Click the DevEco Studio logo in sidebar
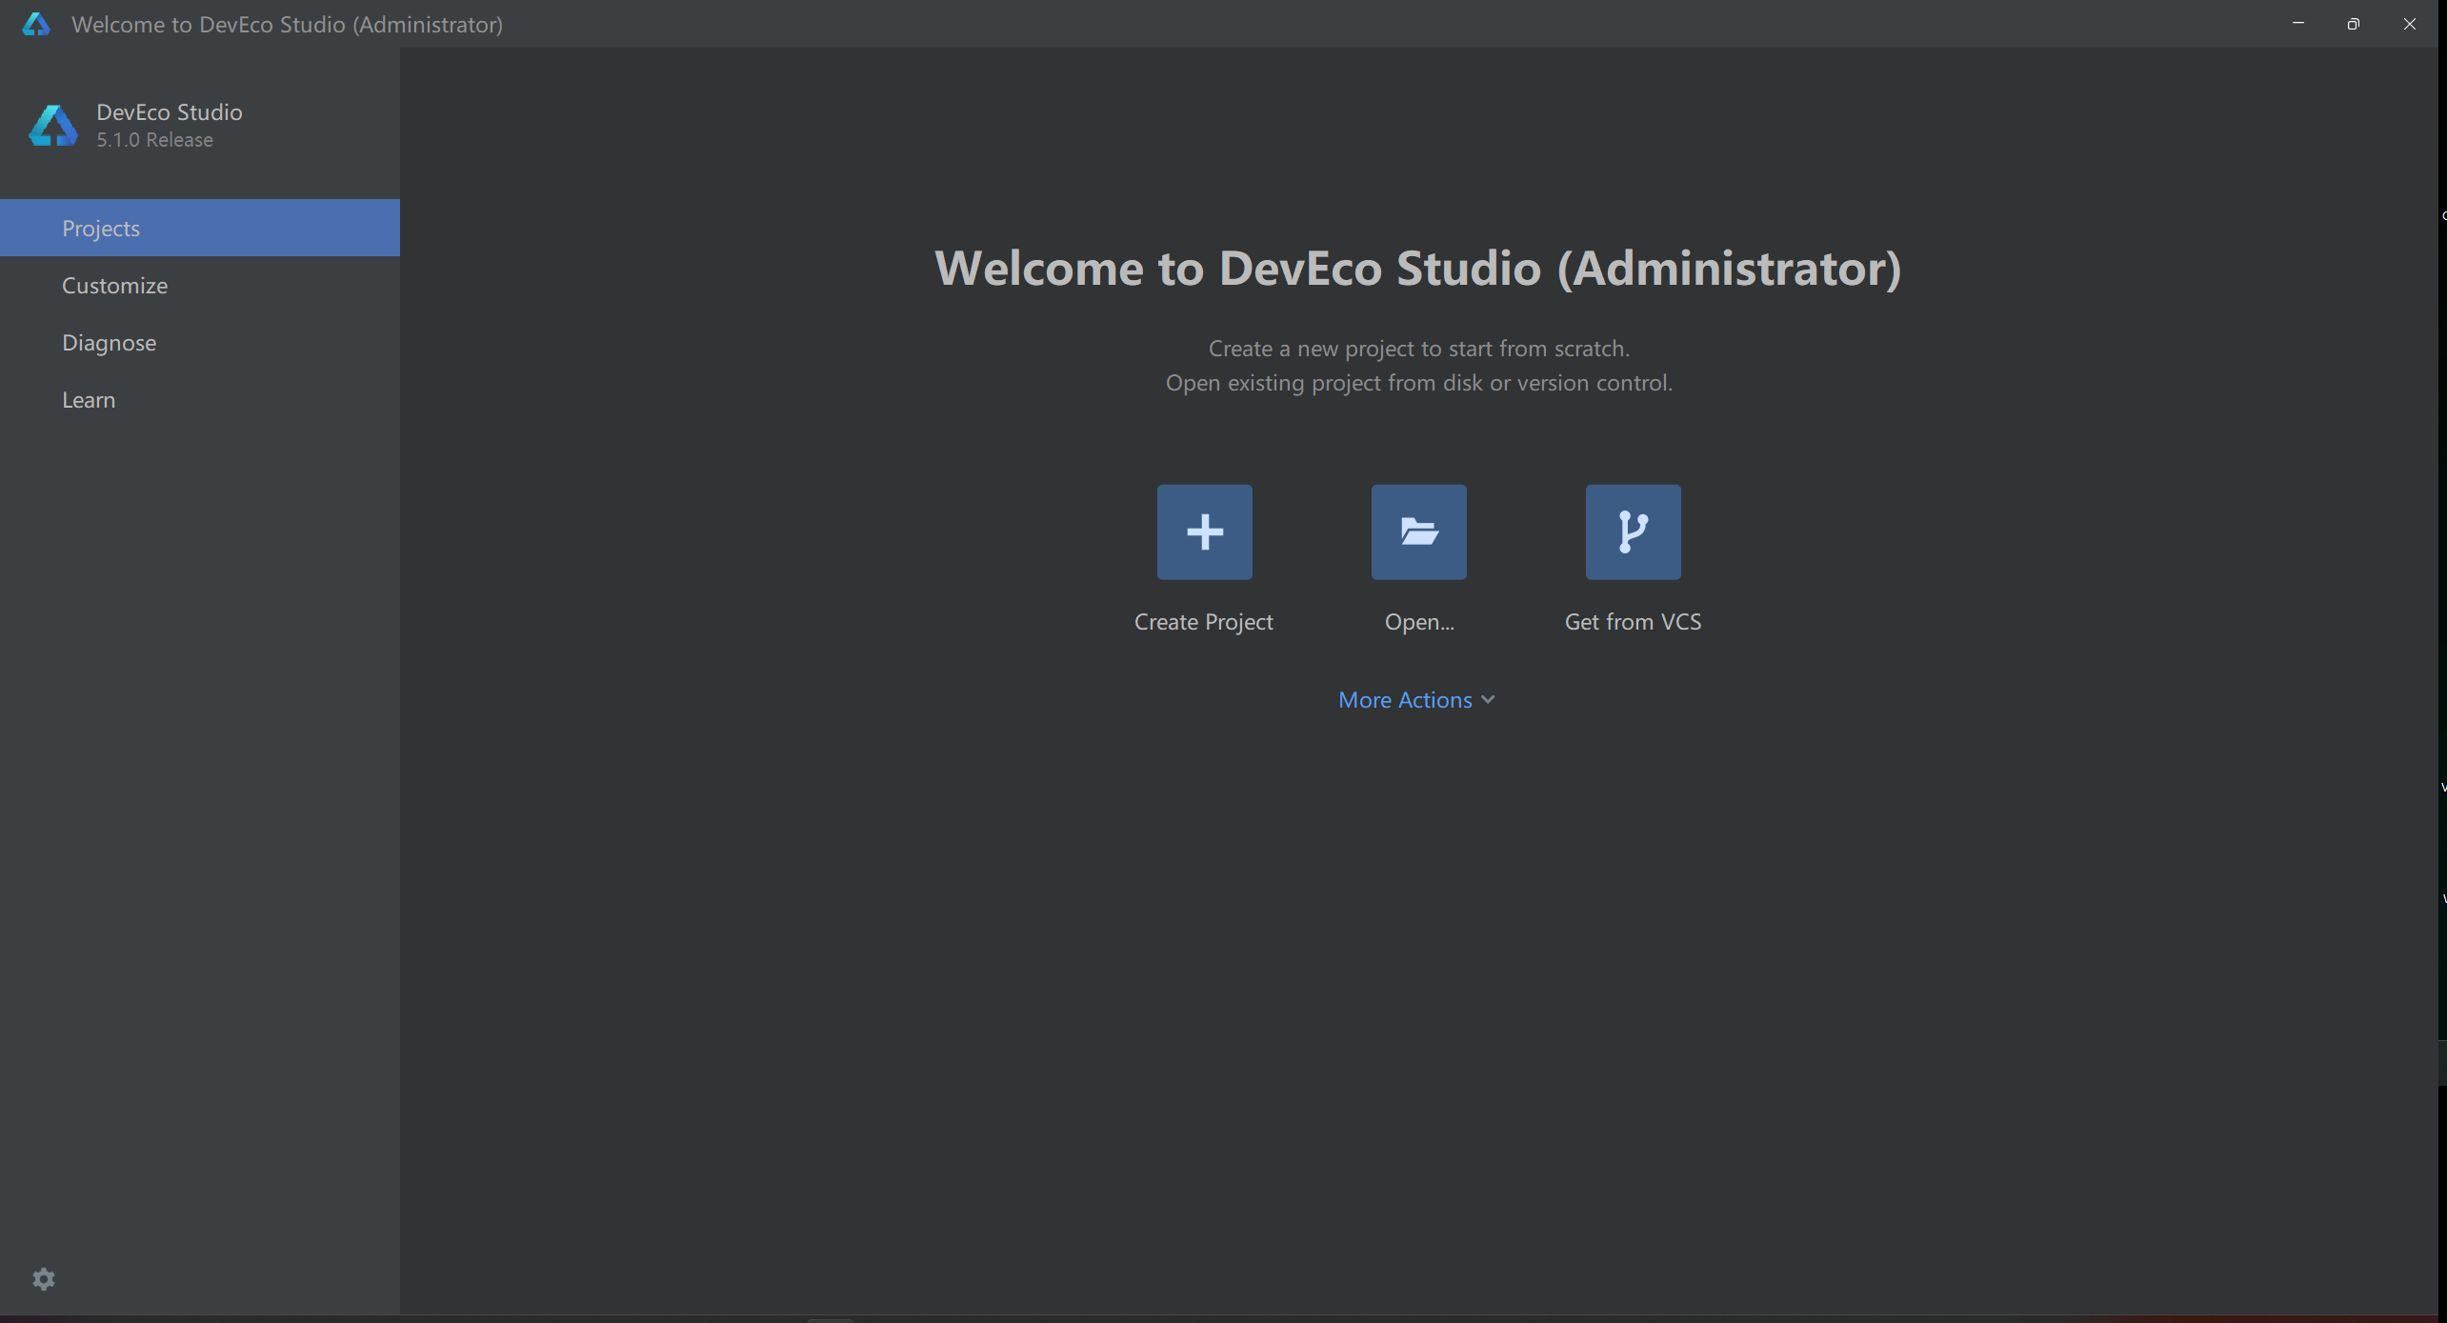The image size is (2447, 1323). 53,126
